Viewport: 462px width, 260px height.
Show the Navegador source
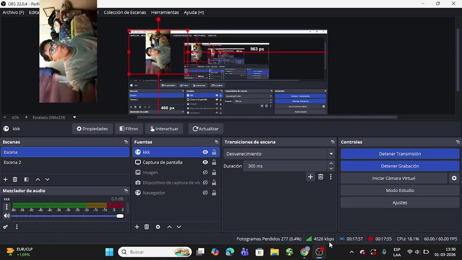pyautogui.click(x=205, y=193)
